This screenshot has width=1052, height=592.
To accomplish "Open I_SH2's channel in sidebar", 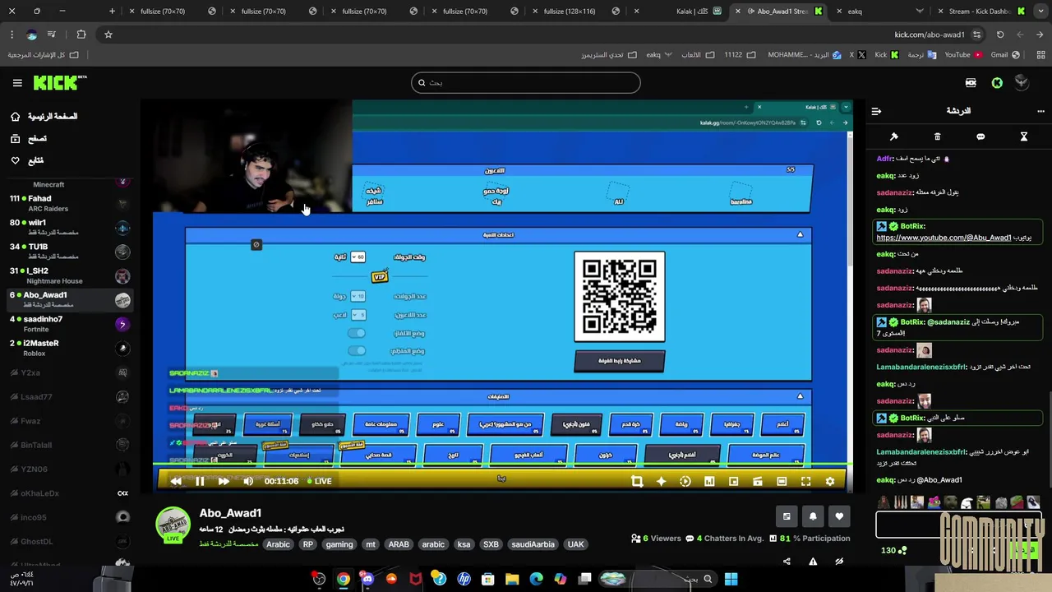I will coord(70,275).
